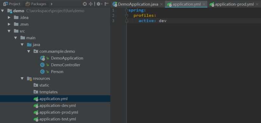
Task: Click the resources folder icon
Action: pos(29,79)
